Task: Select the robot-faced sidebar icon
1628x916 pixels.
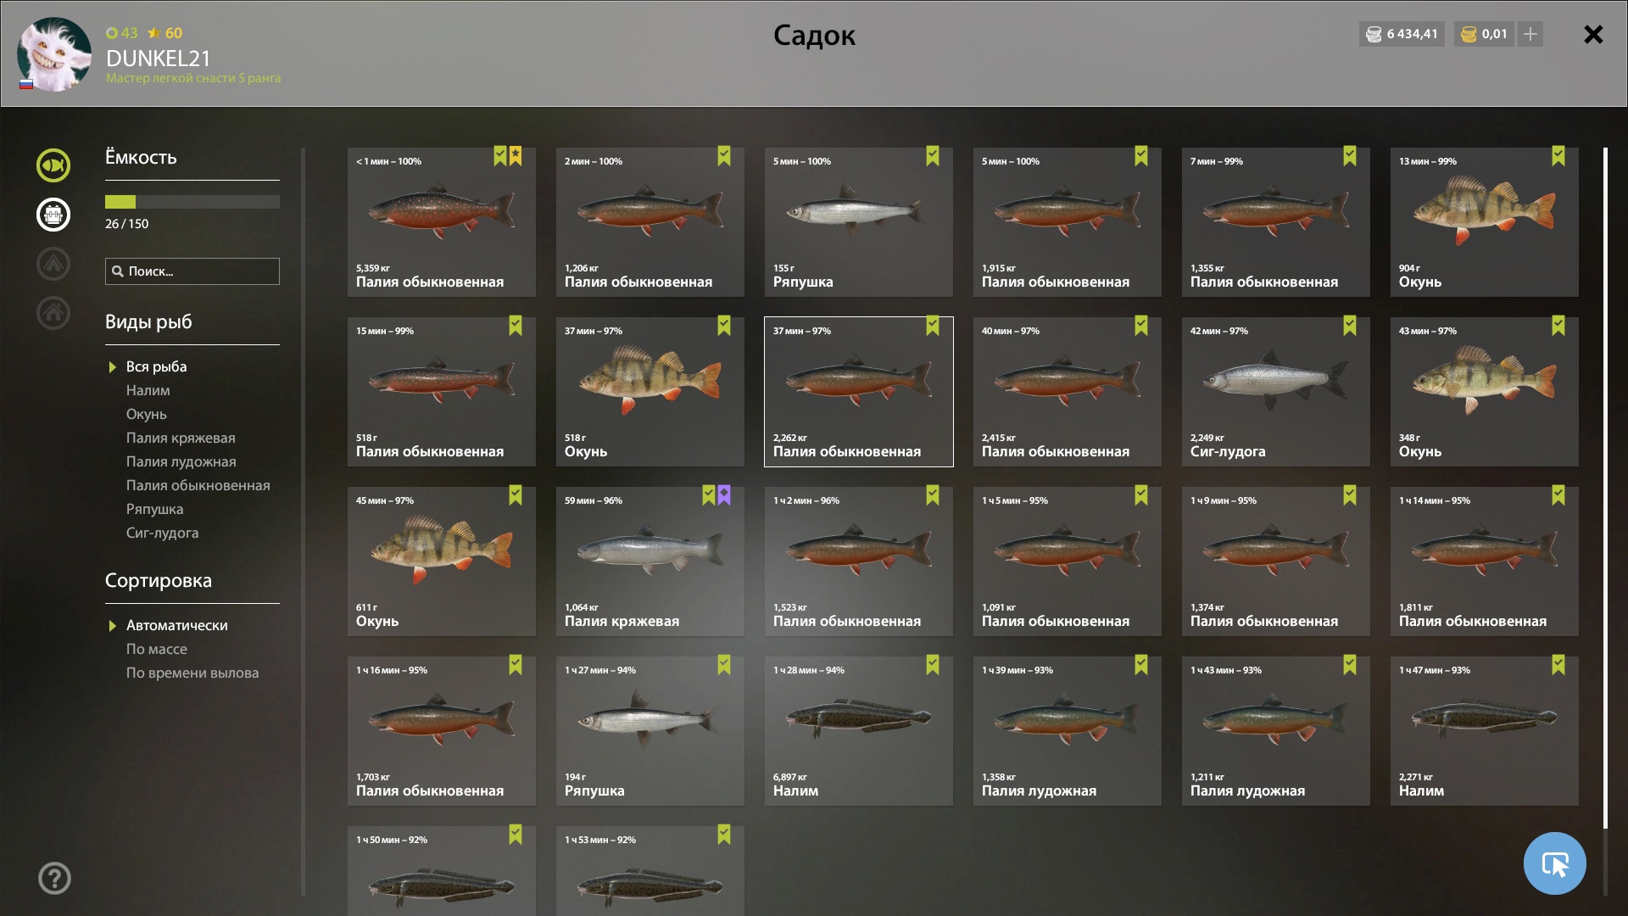Action: pos(53,215)
